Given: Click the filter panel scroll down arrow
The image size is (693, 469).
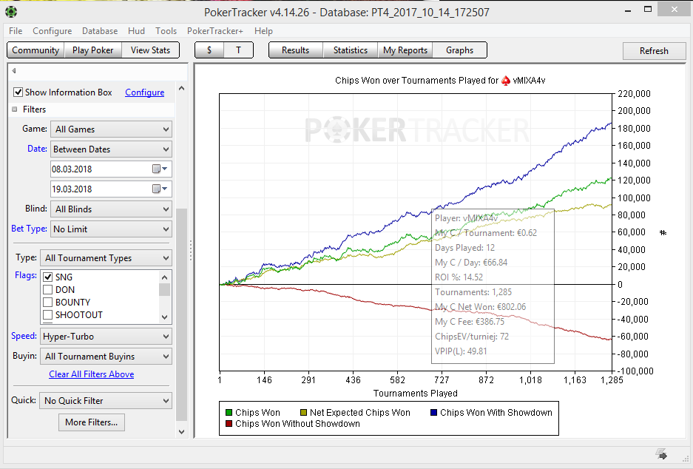Looking at the screenshot, I should [x=182, y=432].
